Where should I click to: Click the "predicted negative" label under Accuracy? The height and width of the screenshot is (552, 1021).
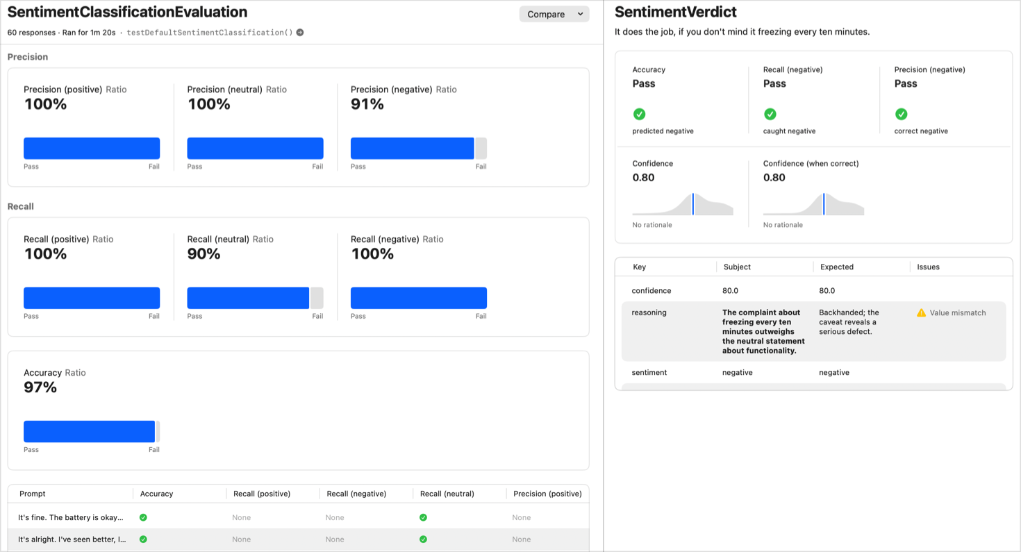coord(663,131)
